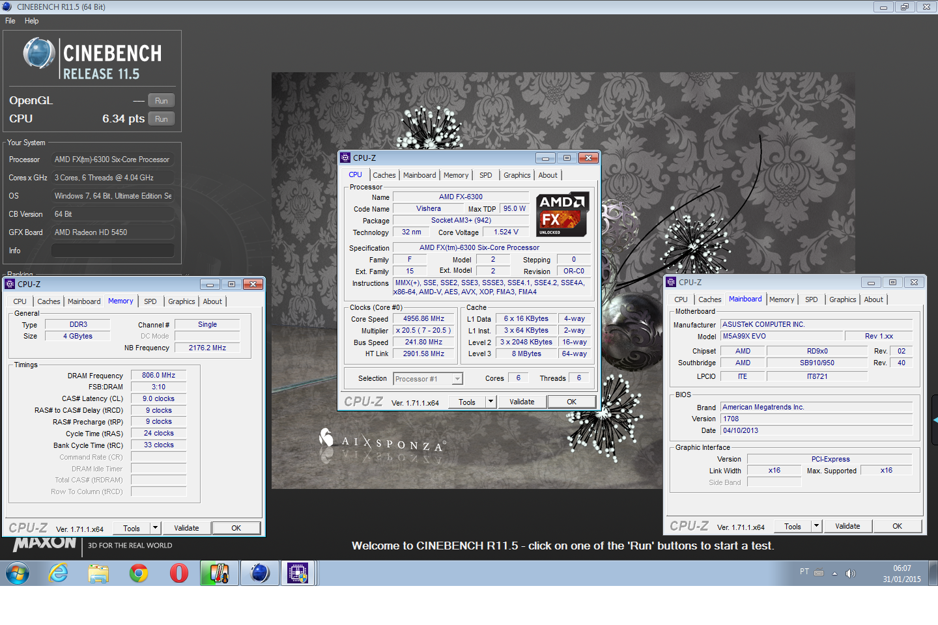This screenshot has width=938, height=625.
Task: Switch to Graphics tab in Mainboard window
Action: tap(843, 299)
